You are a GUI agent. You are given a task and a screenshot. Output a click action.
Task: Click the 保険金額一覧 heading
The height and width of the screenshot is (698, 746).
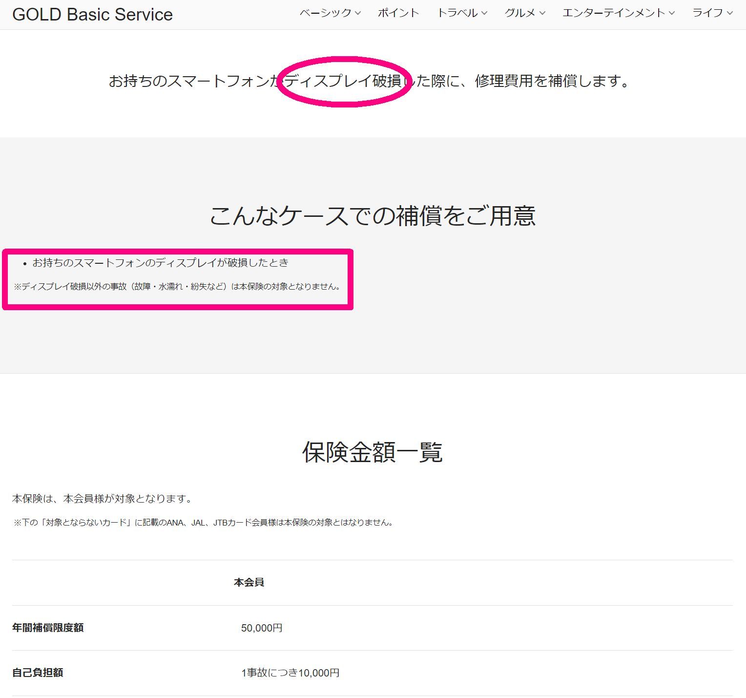[373, 452]
